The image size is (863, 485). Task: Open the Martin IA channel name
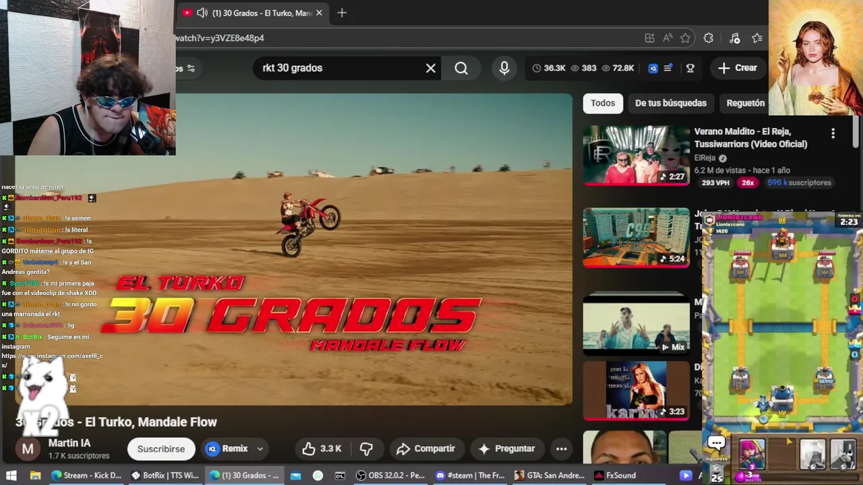point(69,443)
